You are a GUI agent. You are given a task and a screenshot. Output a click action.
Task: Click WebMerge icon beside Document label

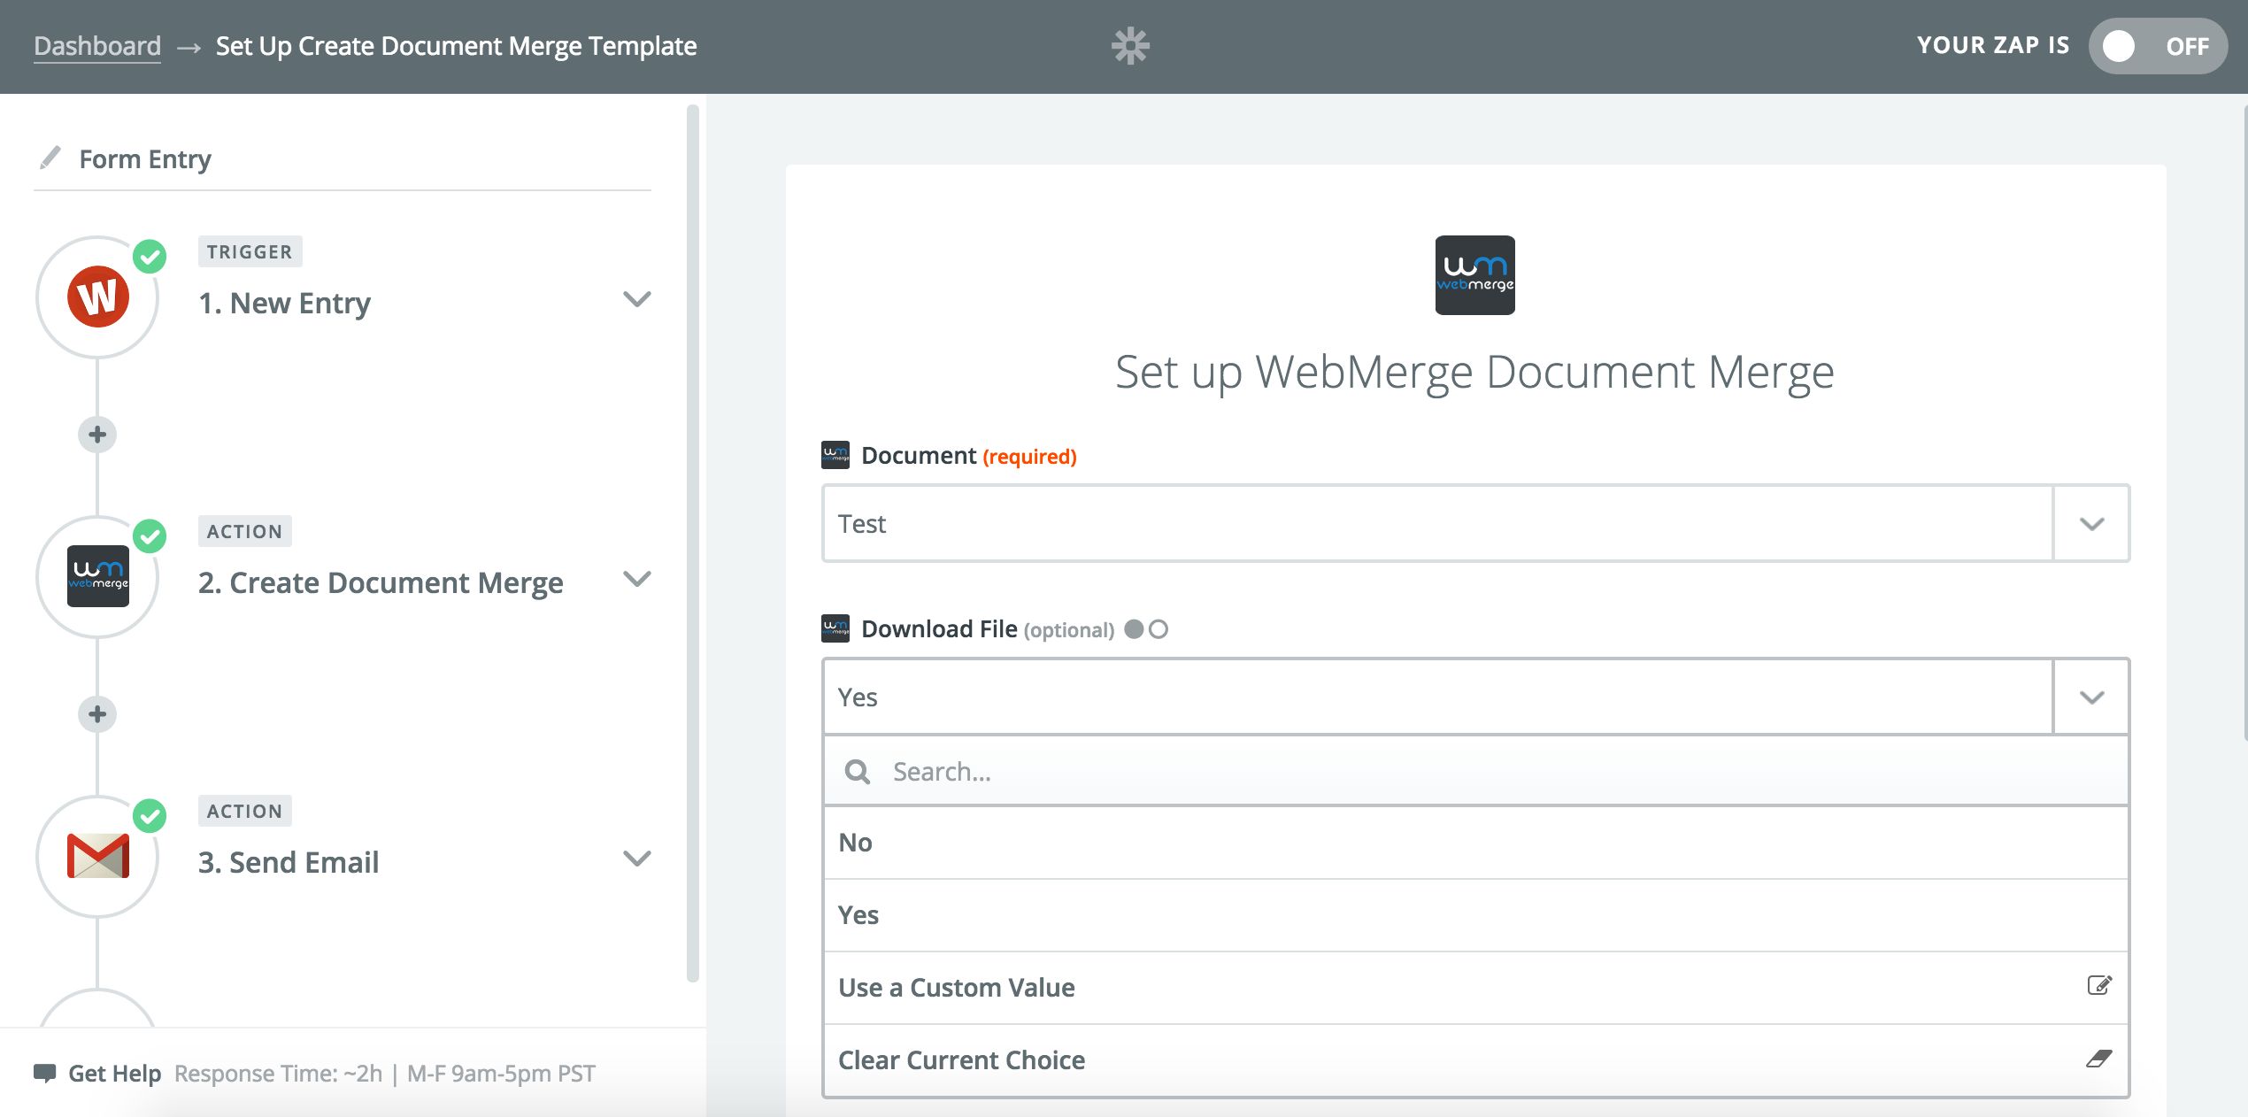(x=835, y=455)
